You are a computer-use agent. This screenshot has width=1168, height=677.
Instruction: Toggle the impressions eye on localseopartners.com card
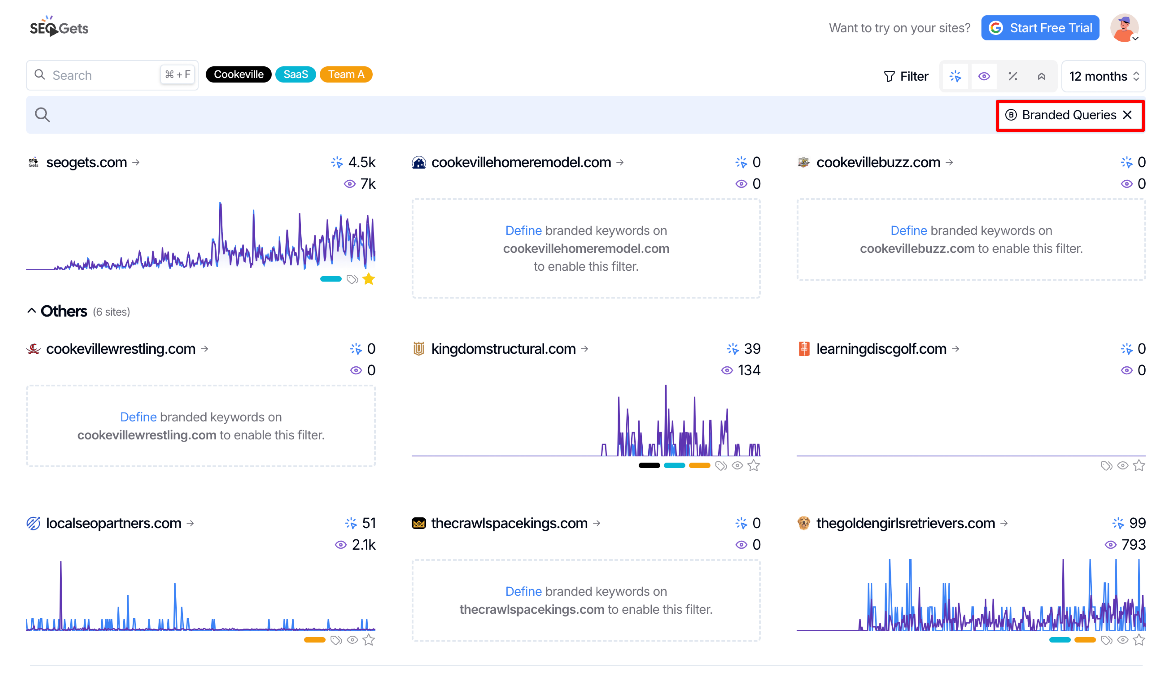point(352,640)
